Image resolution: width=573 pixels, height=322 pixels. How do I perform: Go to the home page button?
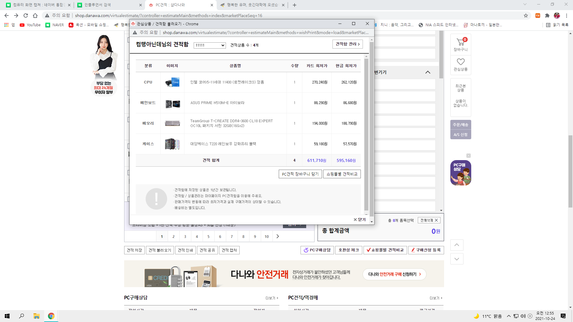tap(35, 16)
